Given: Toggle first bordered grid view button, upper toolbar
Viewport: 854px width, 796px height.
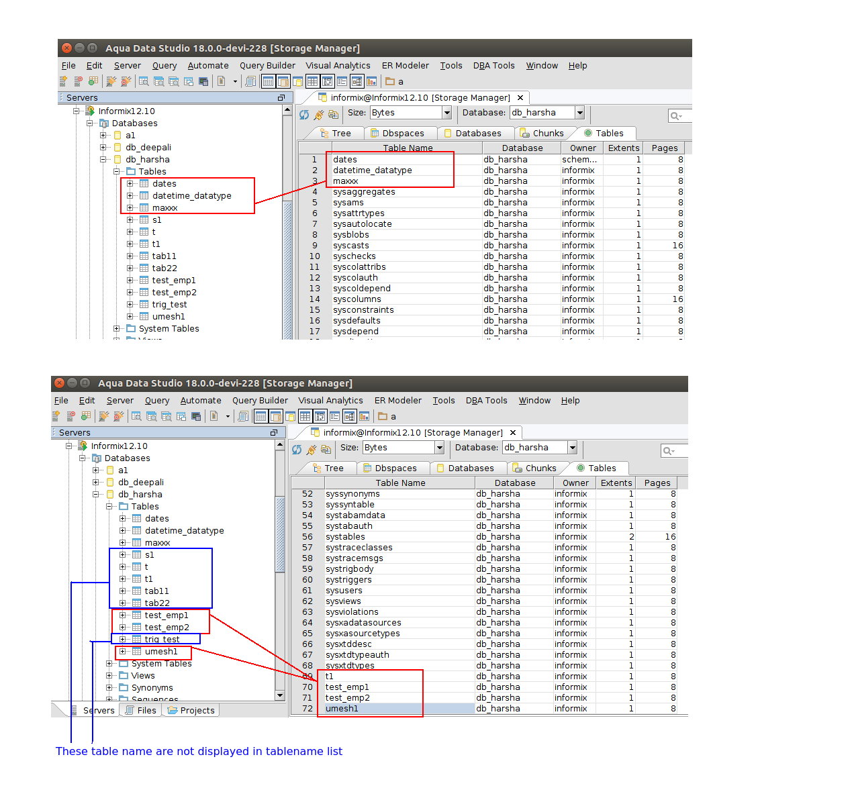Looking at the screenshot, I should 268,81.
